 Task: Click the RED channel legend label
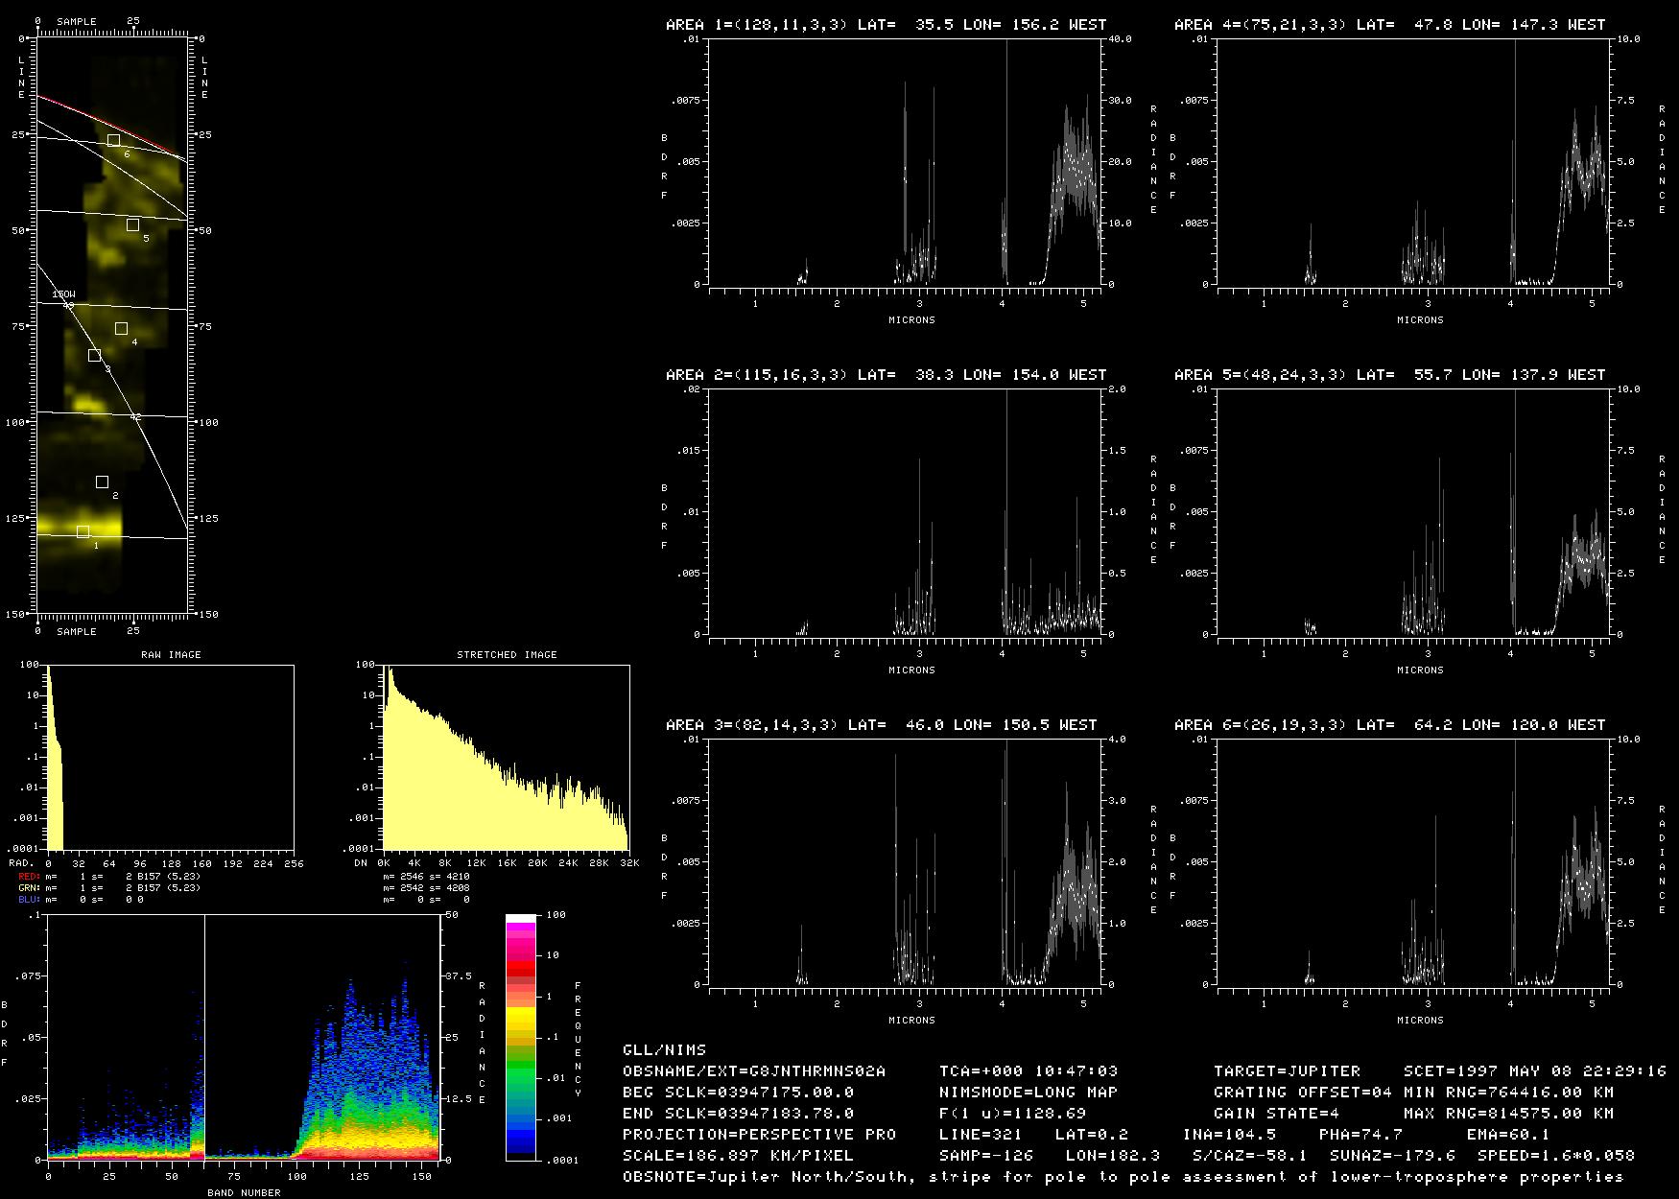[x=29, y=877]
